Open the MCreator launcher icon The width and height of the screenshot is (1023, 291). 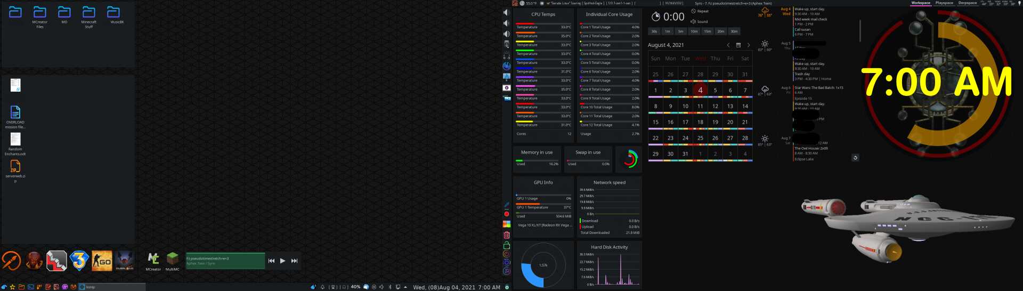(x=153, y=260)
